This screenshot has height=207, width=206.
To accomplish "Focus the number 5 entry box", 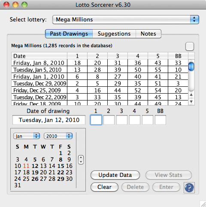I will point(148,120).
